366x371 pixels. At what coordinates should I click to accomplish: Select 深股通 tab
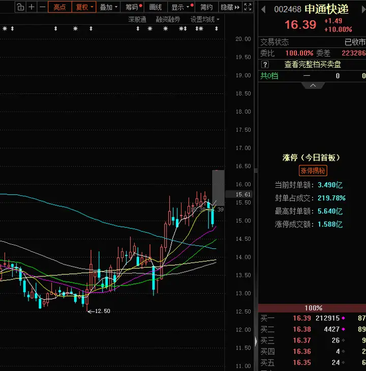[x=137, y=19]
